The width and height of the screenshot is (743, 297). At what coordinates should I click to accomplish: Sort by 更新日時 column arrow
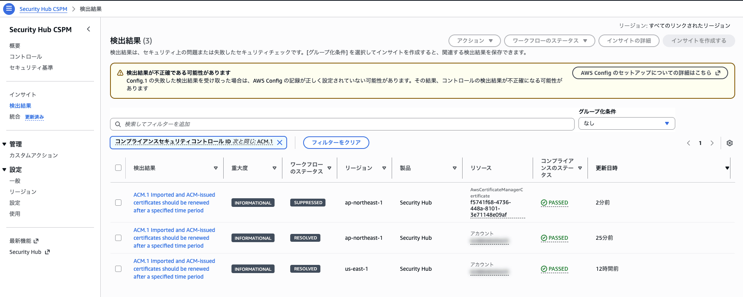(x=727, y=168)
